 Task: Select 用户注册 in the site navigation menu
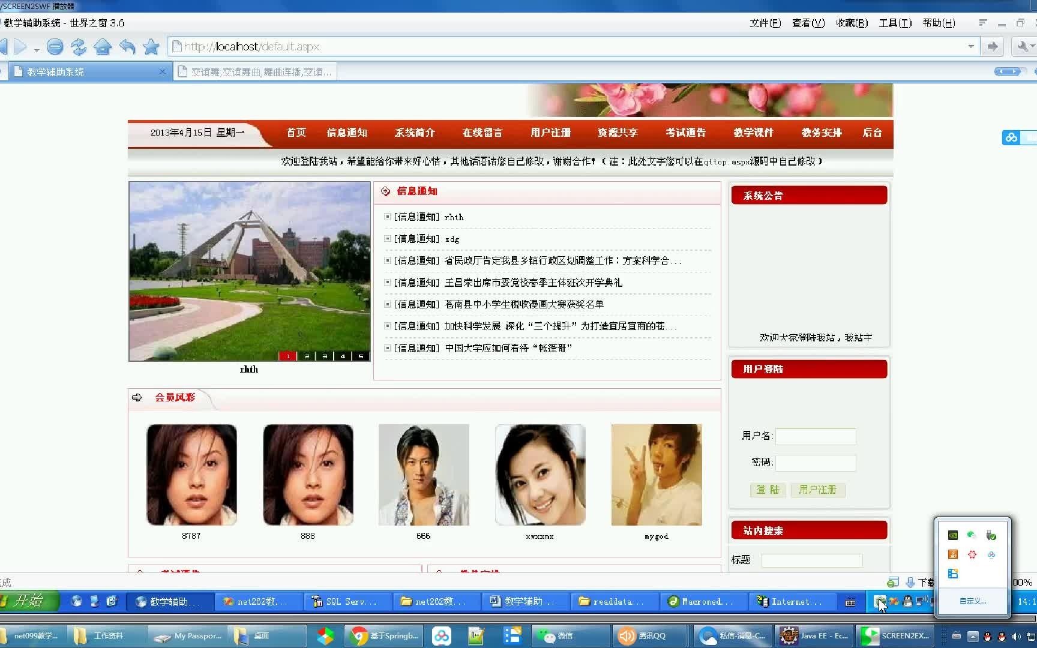550,133
